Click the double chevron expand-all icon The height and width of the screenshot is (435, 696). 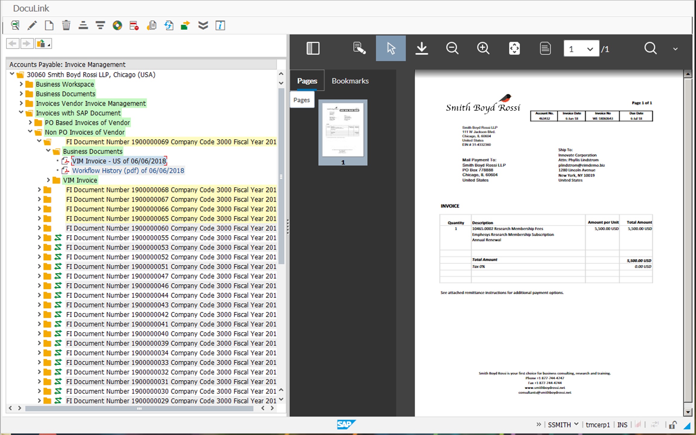tap(203, 25)
